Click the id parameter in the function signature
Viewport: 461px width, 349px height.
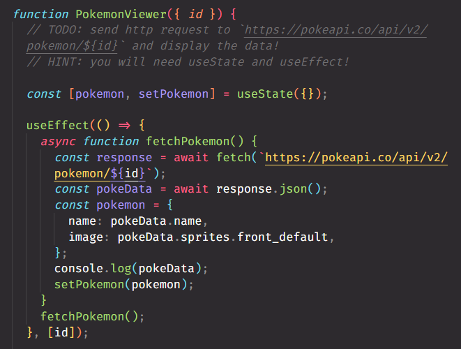click(x=196, y=14)
